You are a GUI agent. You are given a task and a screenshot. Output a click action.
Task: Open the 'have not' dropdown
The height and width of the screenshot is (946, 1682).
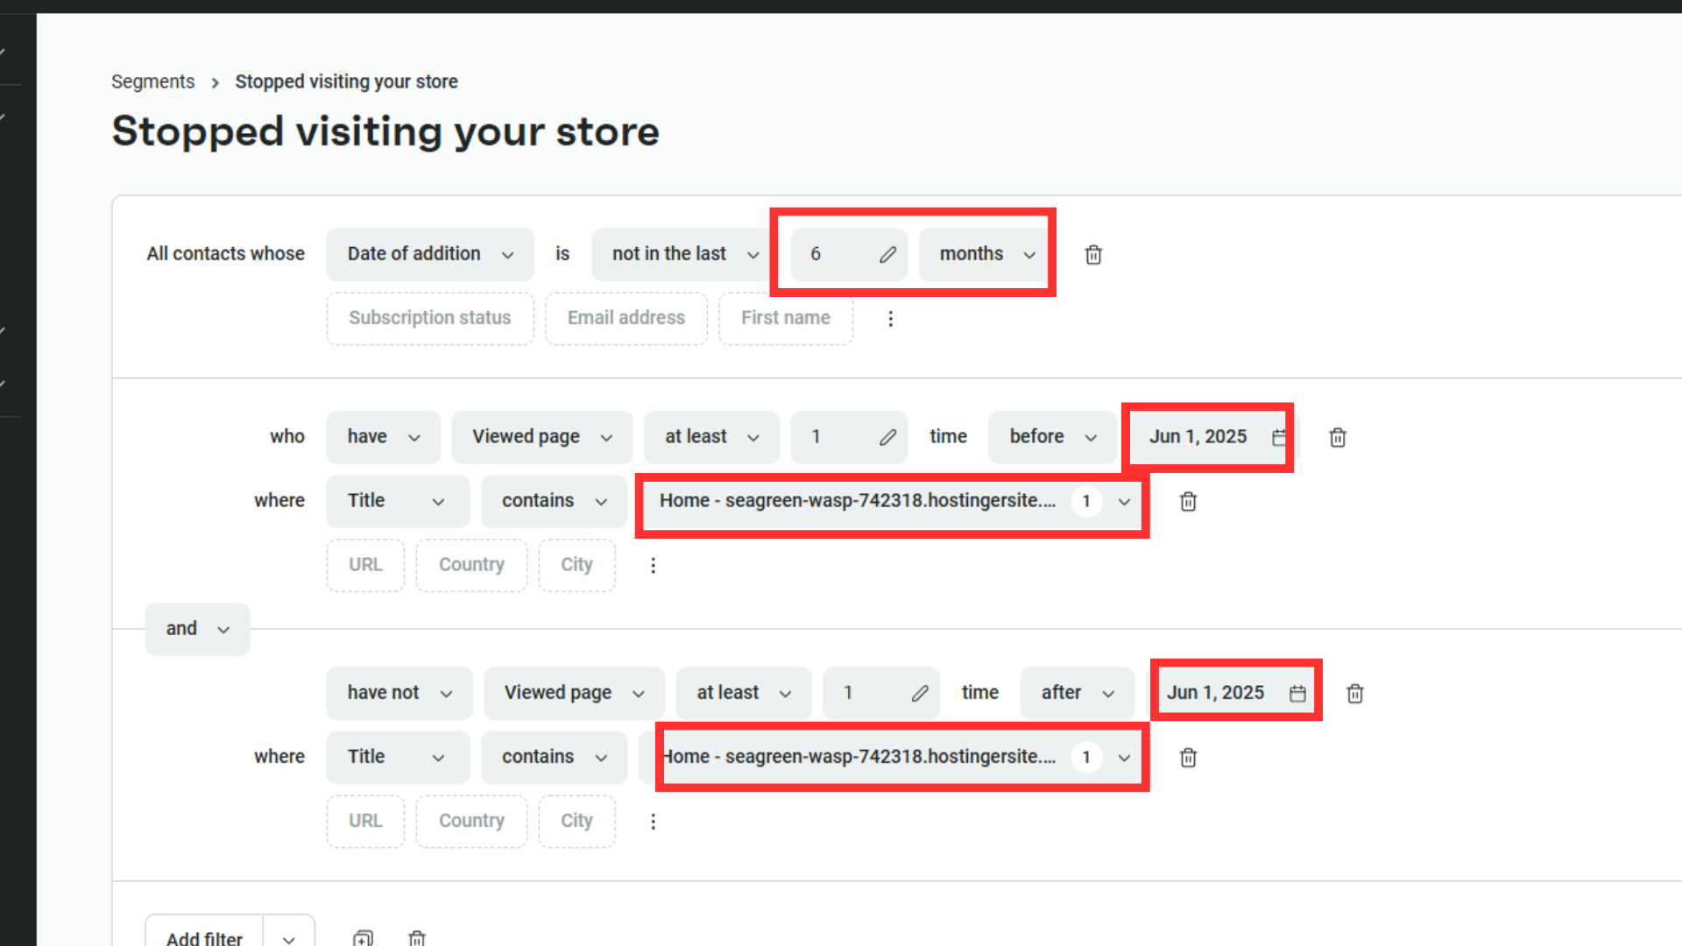[399, 693]
